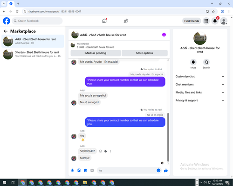This screenshot has height=186, width=233.
Task: Click the Find friends button
Action: point(192,21)
